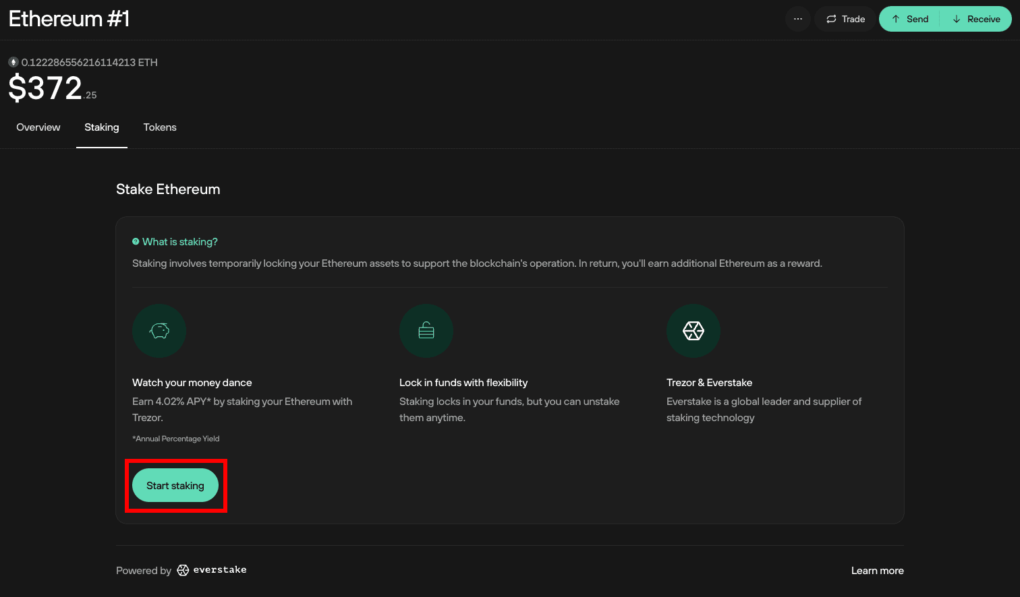Click the Everstake is a global leader text

764,410
